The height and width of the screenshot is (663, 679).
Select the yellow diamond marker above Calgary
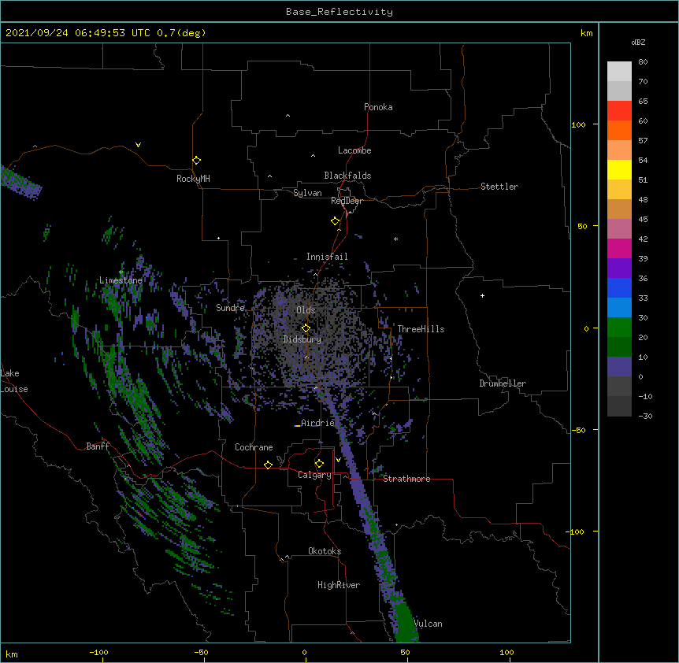tap(319, 464)
